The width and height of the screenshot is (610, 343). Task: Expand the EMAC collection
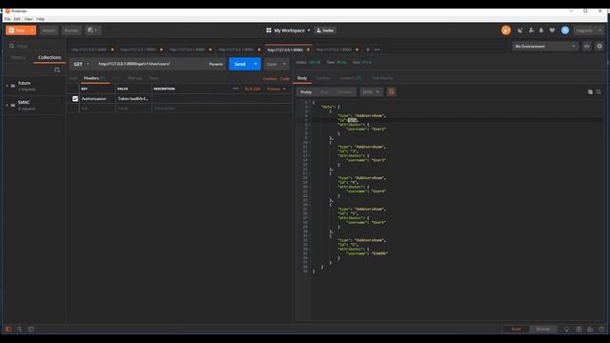(33, 106)
